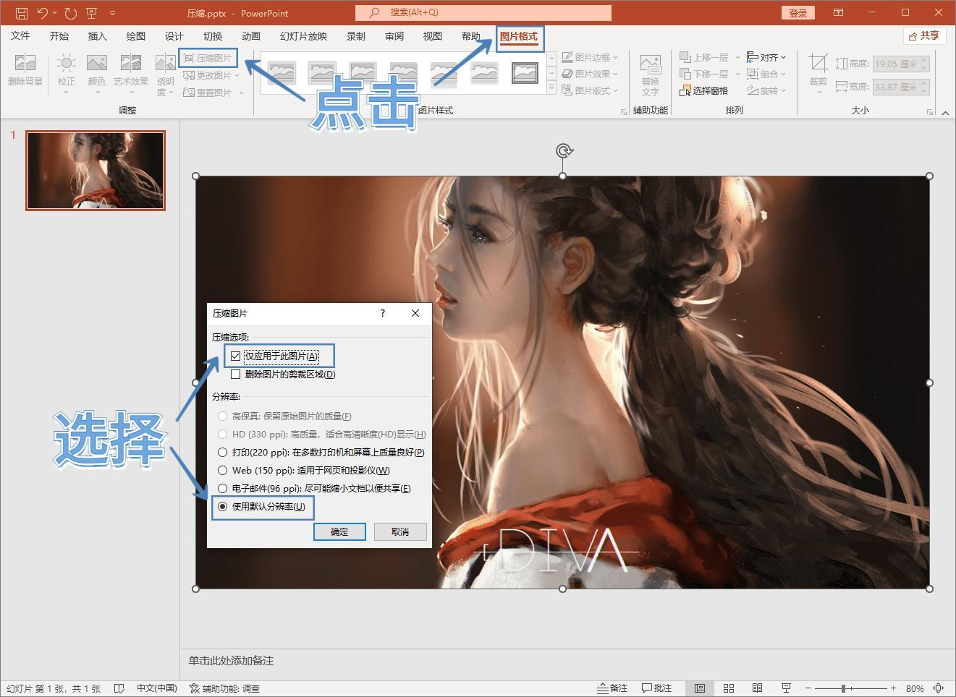
Task: Toggle 'Apply only to this picture' checkbox (仅应用于此图片)
Action: tap(236, 356)
